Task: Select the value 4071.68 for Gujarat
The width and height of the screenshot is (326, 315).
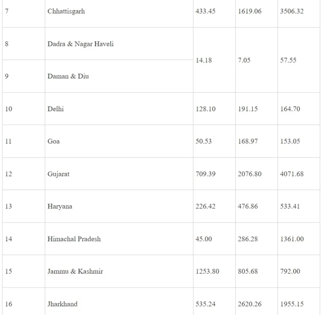Action: pyautogui.click(x=292, y=174)
